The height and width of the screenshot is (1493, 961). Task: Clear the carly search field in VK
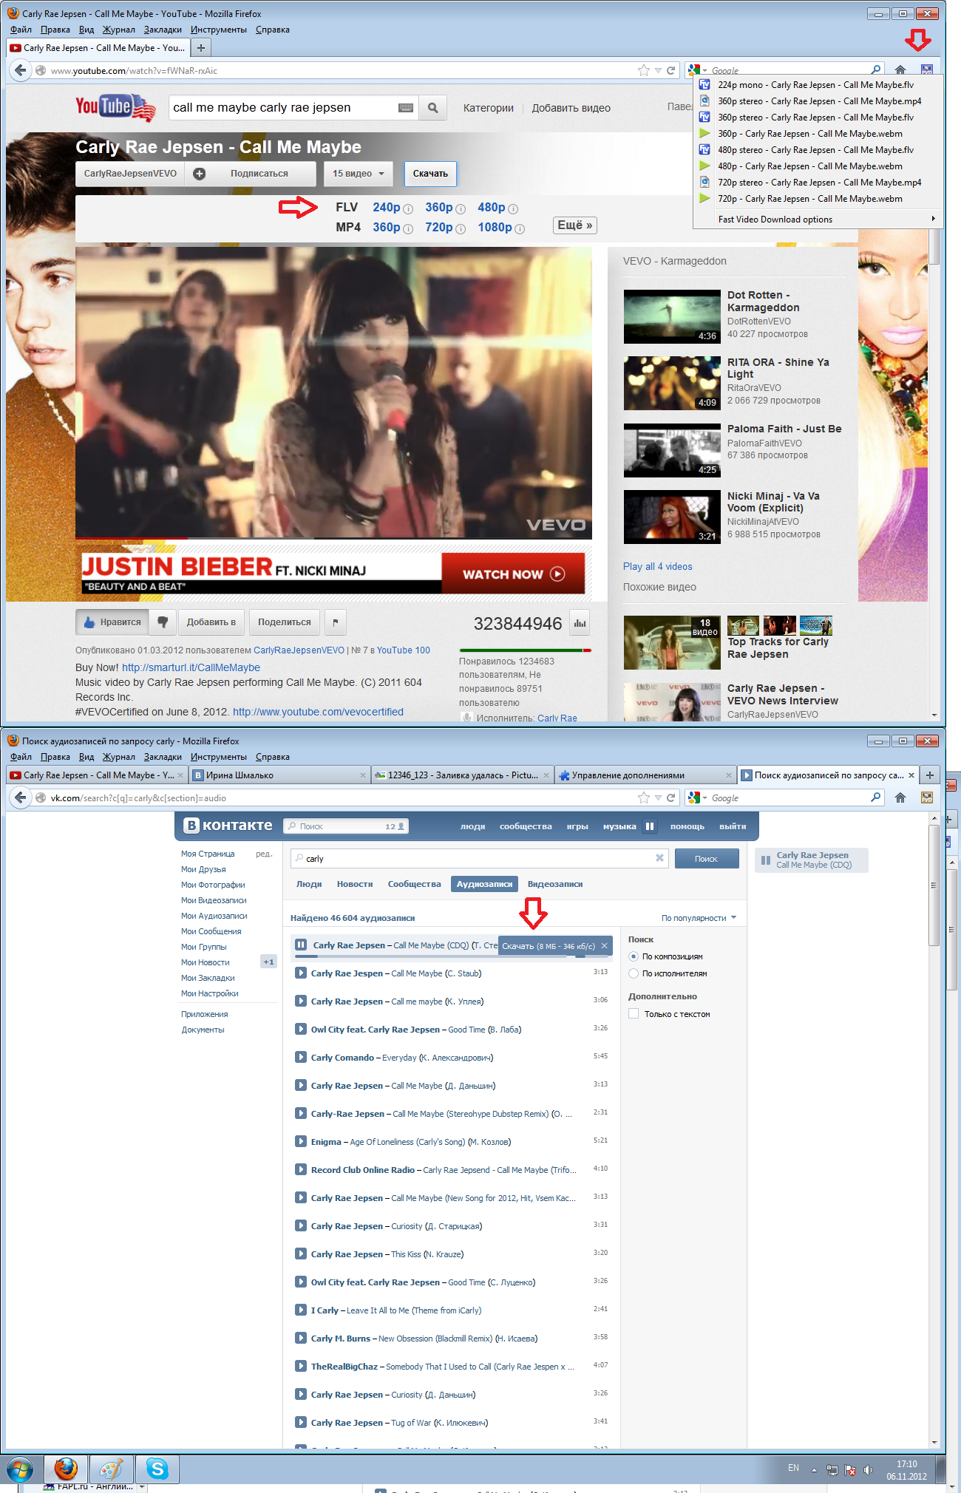(x=659, y=858)
